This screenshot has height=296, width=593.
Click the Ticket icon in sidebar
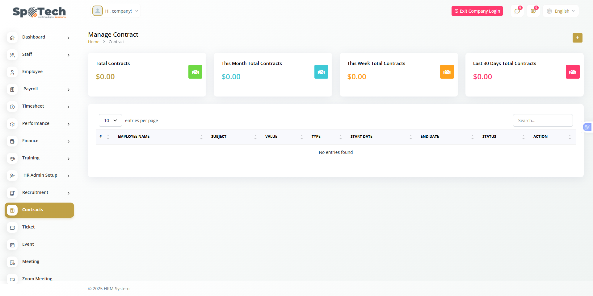point(12,228)
